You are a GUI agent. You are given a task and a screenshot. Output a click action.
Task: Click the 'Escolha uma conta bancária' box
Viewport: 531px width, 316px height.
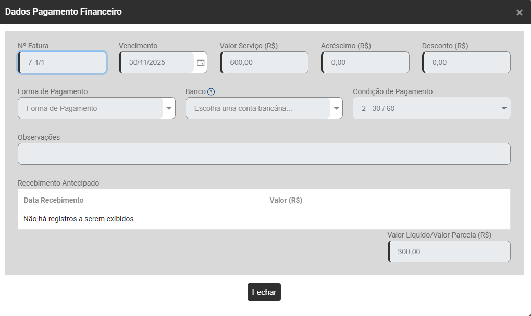[258, 108]
